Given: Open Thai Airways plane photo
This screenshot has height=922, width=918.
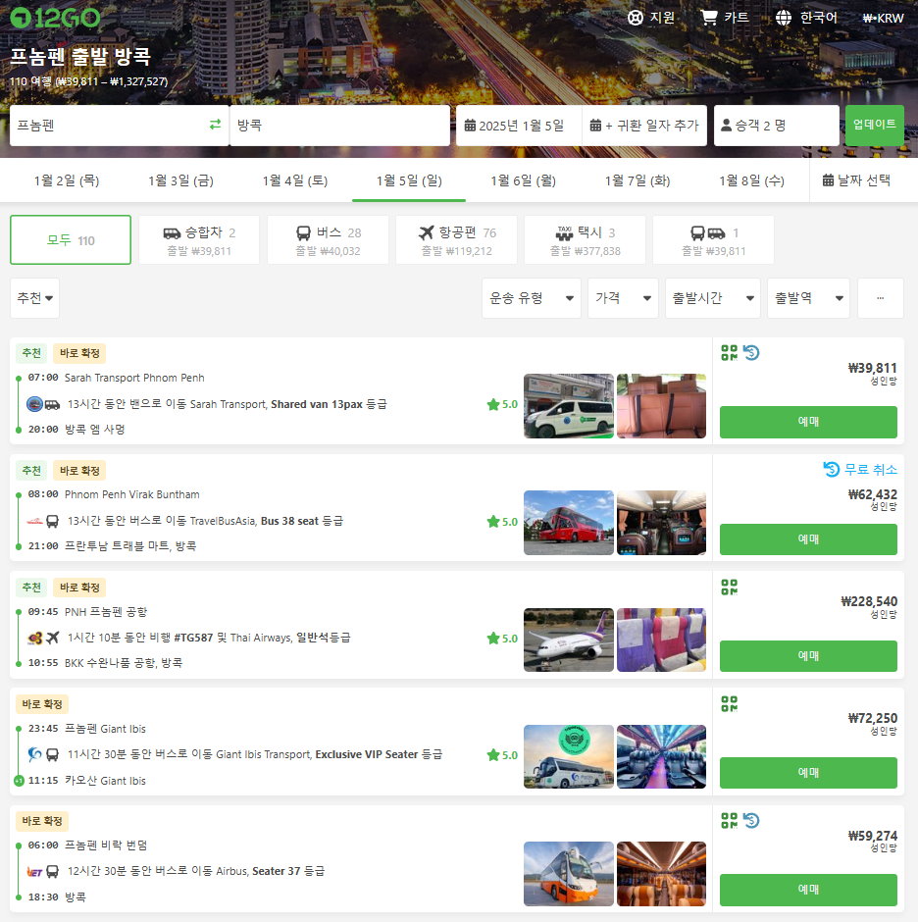Looking at the screenshot, I should (x=569, y=640).
